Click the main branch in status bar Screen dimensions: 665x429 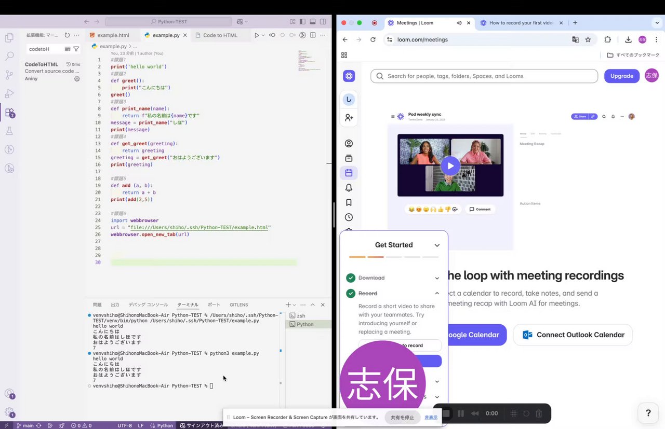(25, 425)
